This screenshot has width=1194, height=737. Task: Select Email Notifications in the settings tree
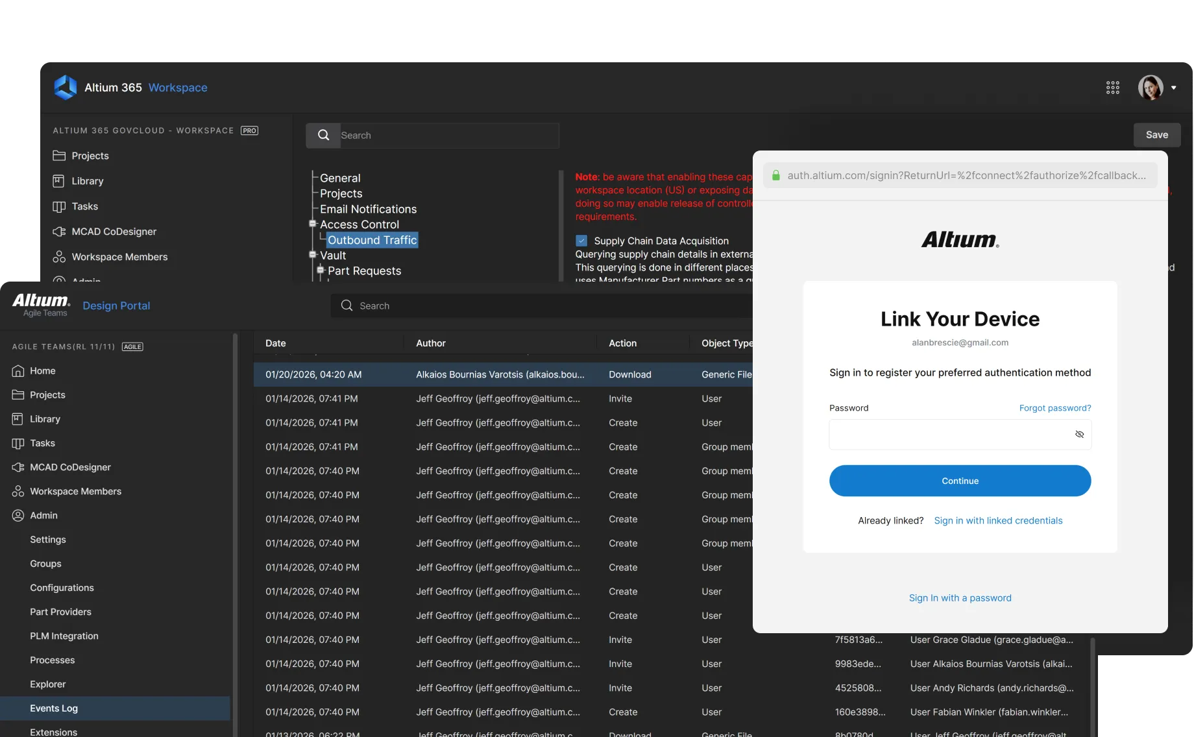(x=369, y=209)
